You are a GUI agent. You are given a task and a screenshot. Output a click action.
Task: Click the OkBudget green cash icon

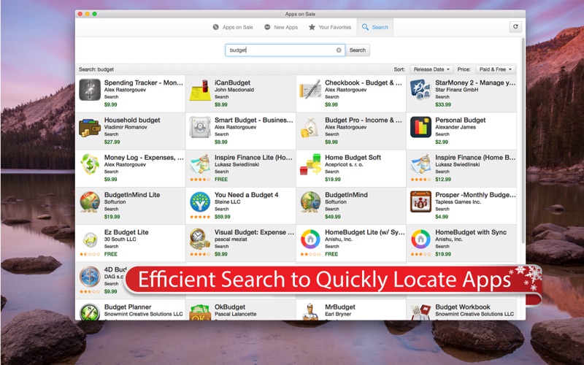pyautogui.click(x=200, y=312)
